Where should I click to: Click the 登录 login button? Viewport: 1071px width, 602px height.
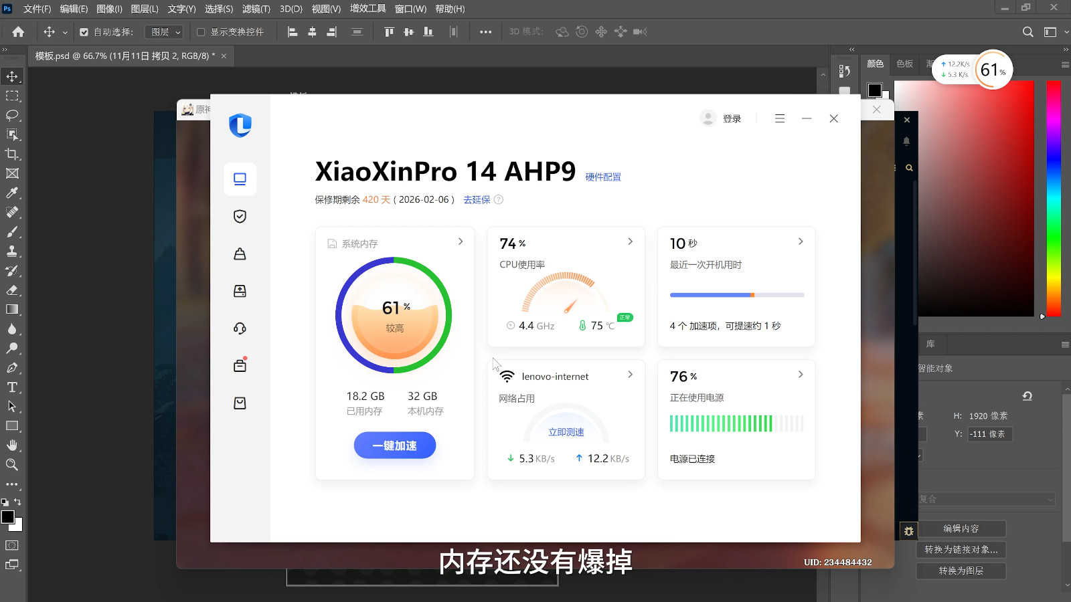coord(732,118)
